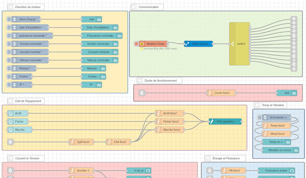Select the Arrêt button node
Image resolution: width=306 pixels, height=178 pixels.
pos(18,113)
